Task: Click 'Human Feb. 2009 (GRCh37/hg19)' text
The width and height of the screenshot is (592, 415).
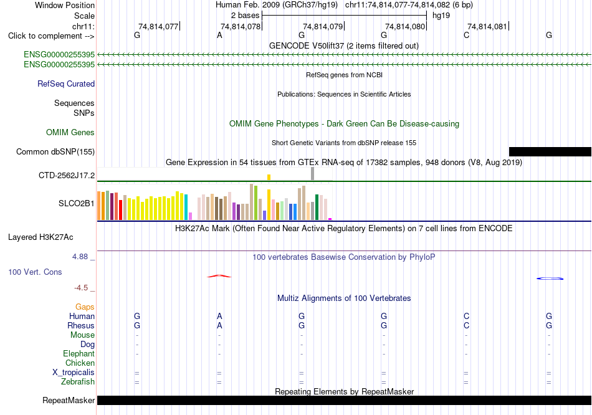Action: point(277,5)
